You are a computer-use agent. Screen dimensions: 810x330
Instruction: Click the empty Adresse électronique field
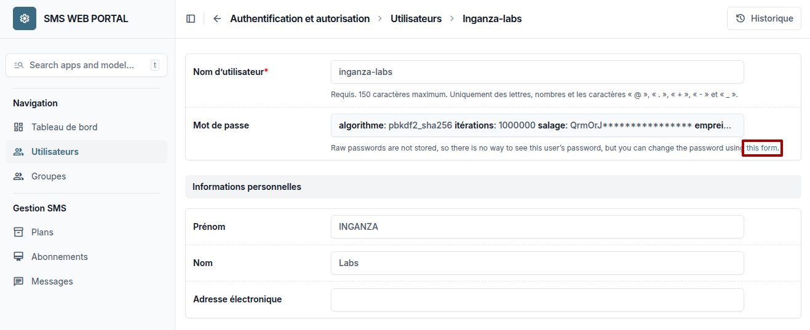(537, 300)
